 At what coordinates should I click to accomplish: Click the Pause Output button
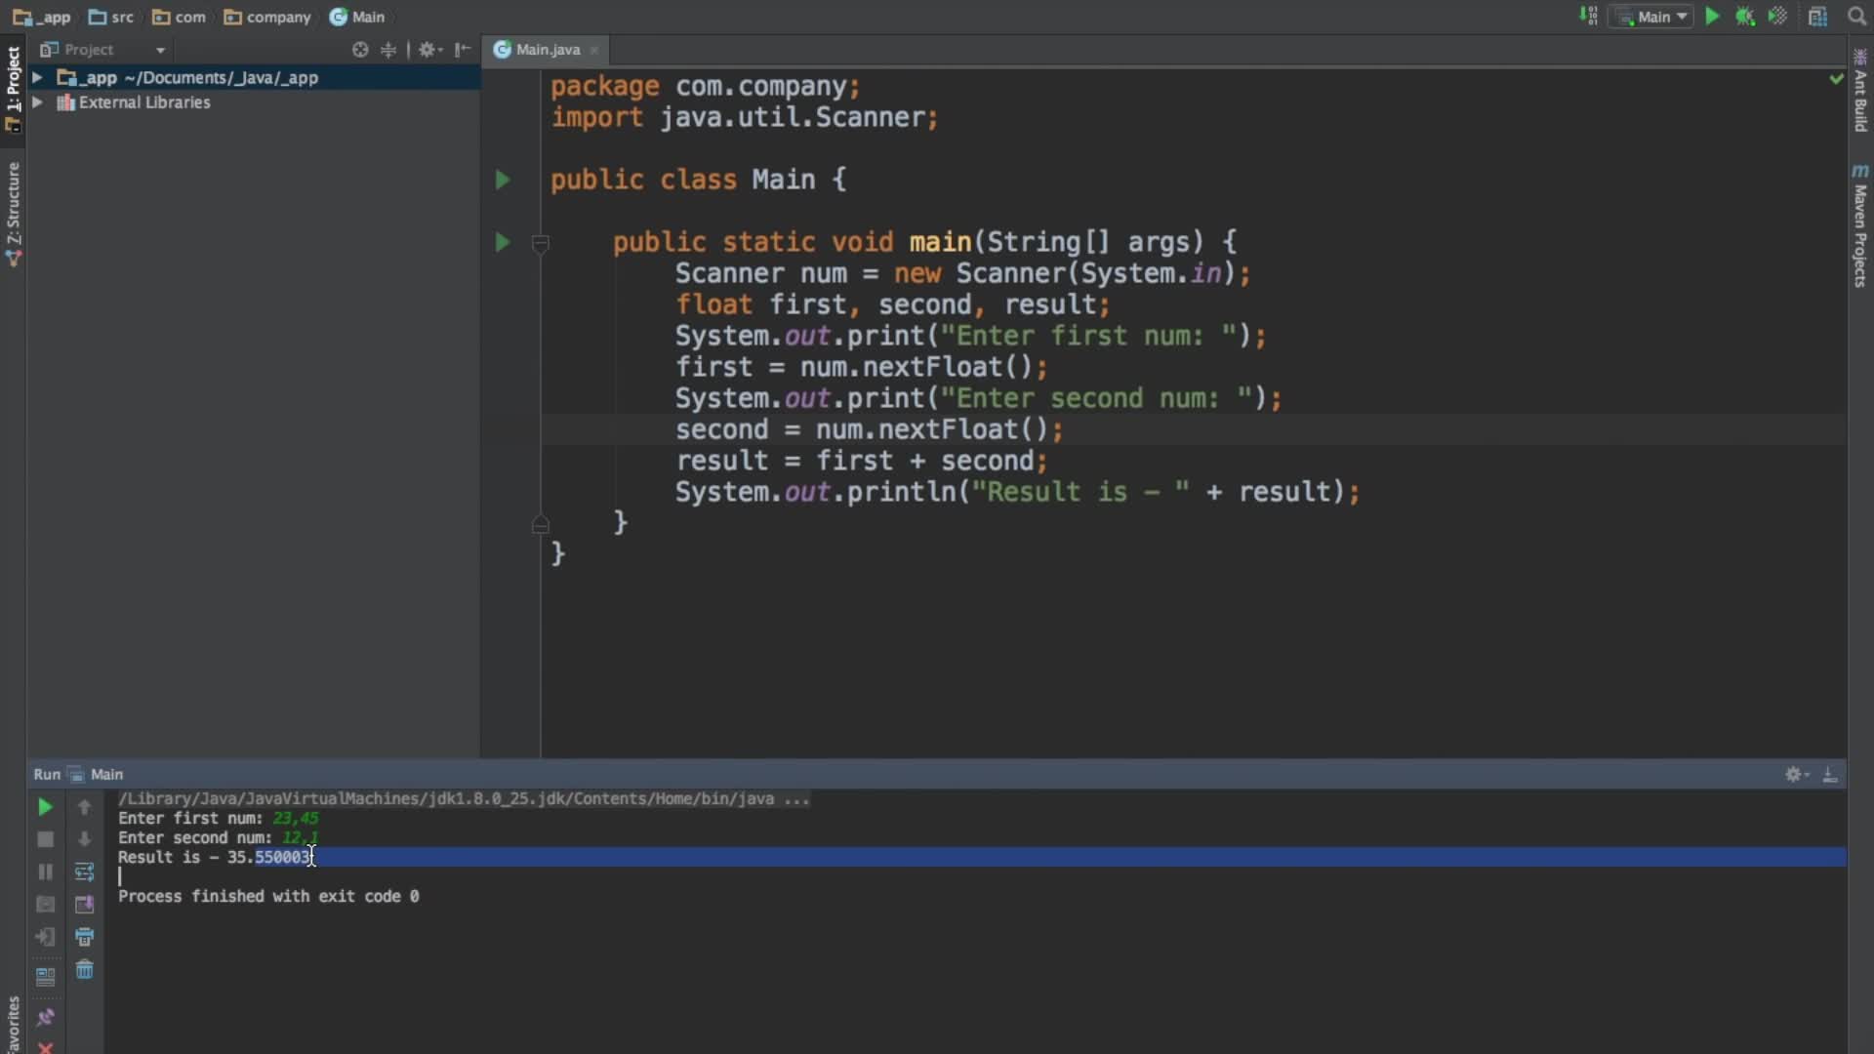45,872
